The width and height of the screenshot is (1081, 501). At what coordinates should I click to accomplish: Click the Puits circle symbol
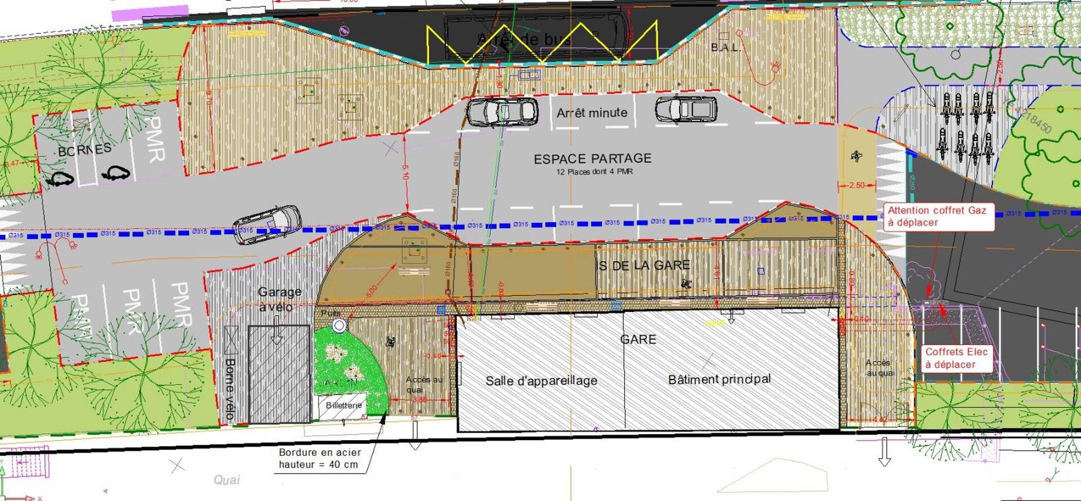tap(339, 325)
